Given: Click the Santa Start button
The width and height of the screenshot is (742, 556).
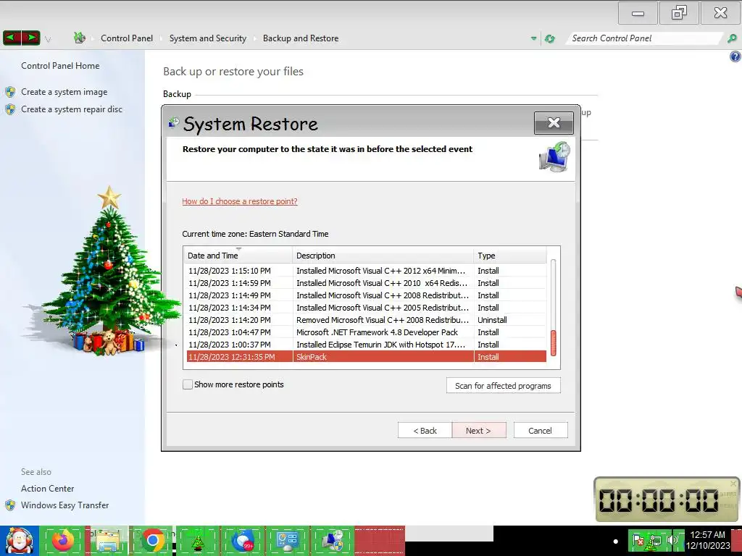Looking at the screenshot, I should tap(19, 541).
